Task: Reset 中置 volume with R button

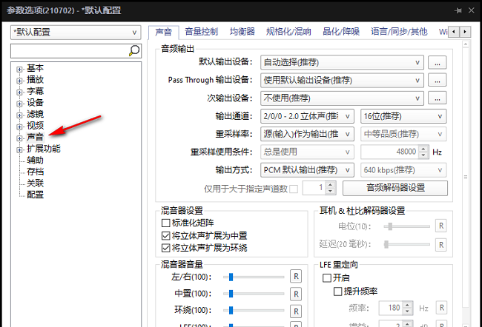Action: pos(296,294)
